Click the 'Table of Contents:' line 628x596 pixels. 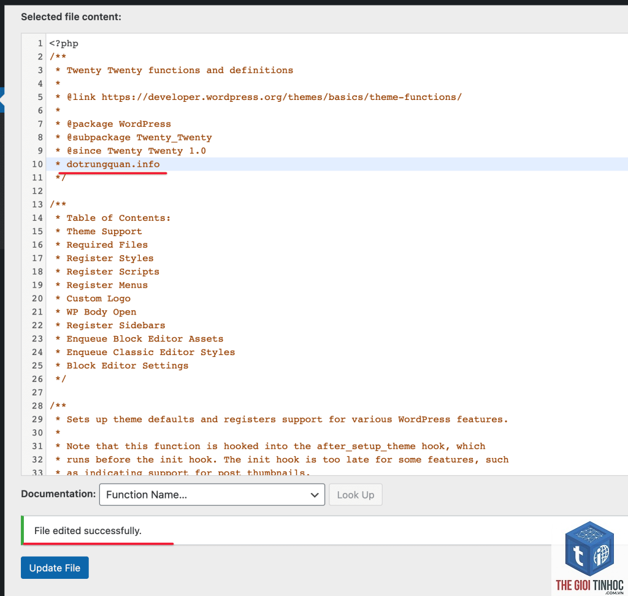pyautogui.click(x=118, y=218)
